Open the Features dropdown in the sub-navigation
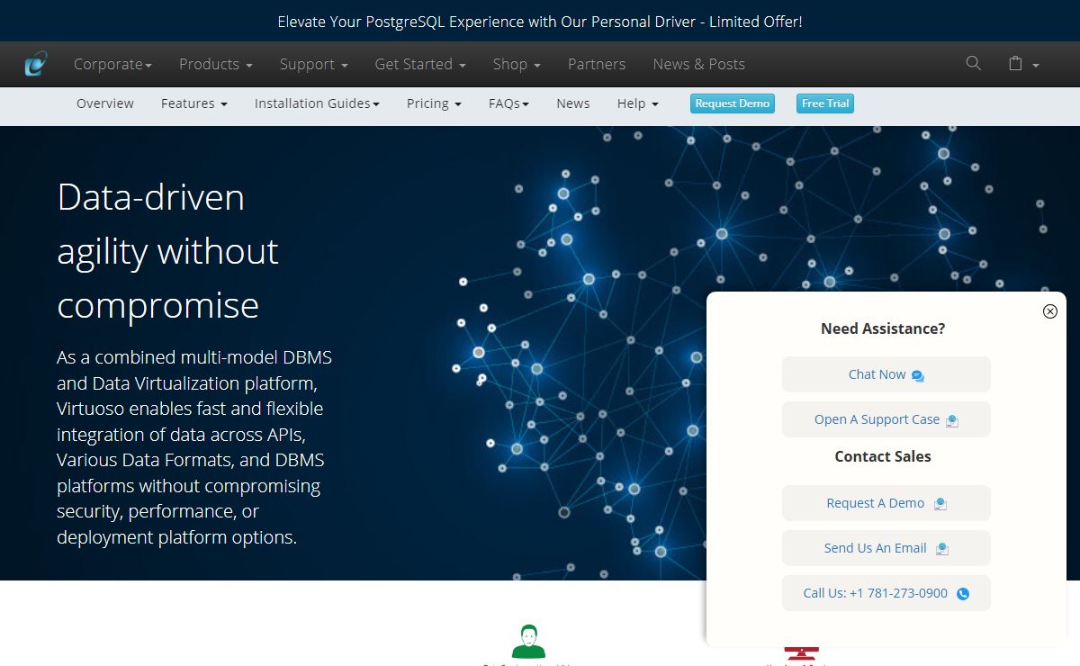Viewport: 1080px width, 666px height. coord(194,103)
